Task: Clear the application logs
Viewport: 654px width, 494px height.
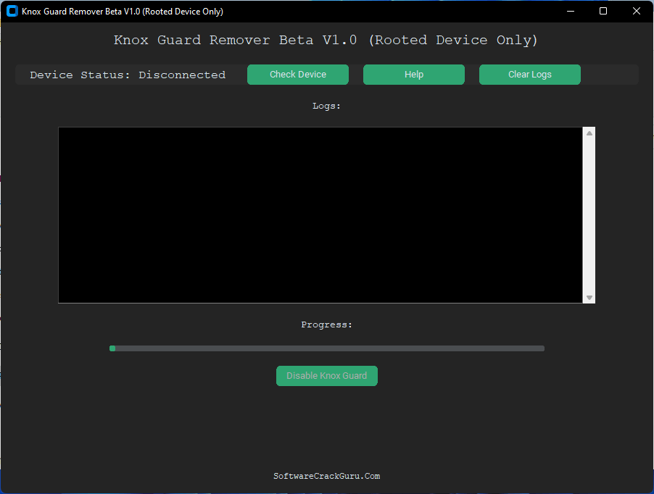Action: pos(529,74)
